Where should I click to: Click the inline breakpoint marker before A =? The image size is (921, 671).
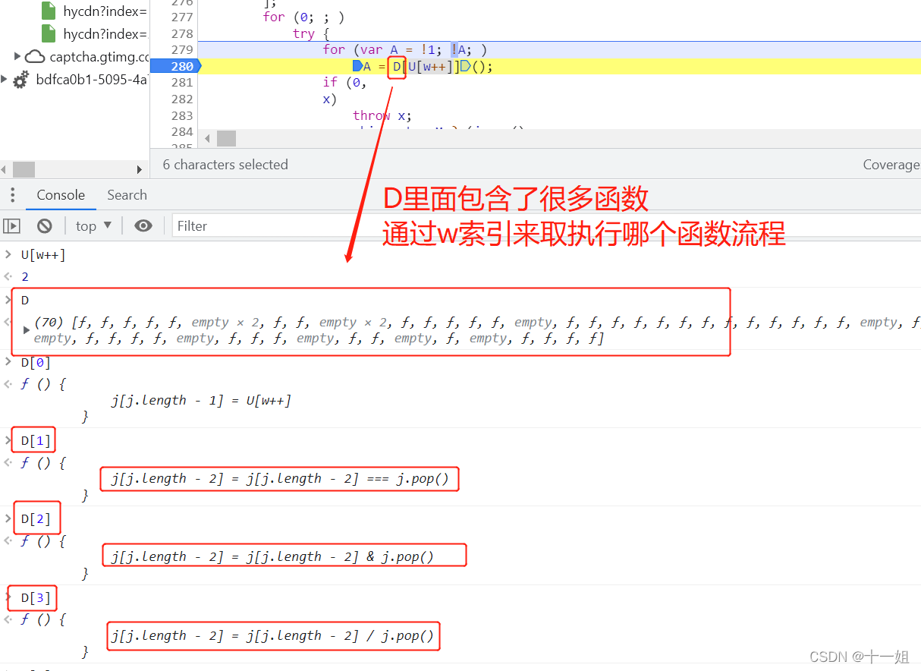coord(357,66)
